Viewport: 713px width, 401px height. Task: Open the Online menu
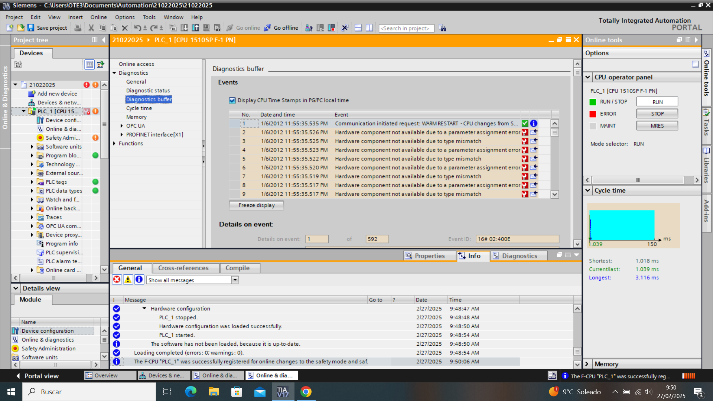coord(98,17)
